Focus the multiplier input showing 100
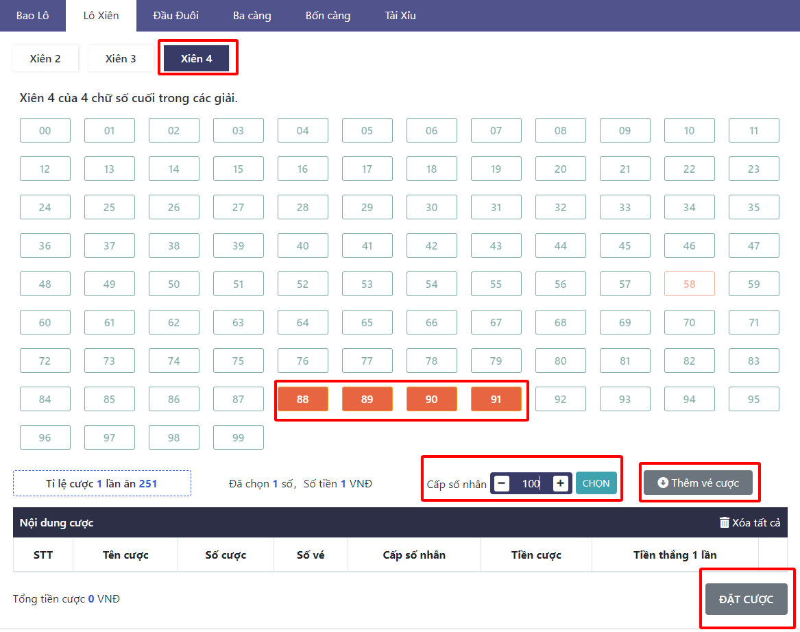The width and height of the screenshot is (800, 632). coord(531,483)
